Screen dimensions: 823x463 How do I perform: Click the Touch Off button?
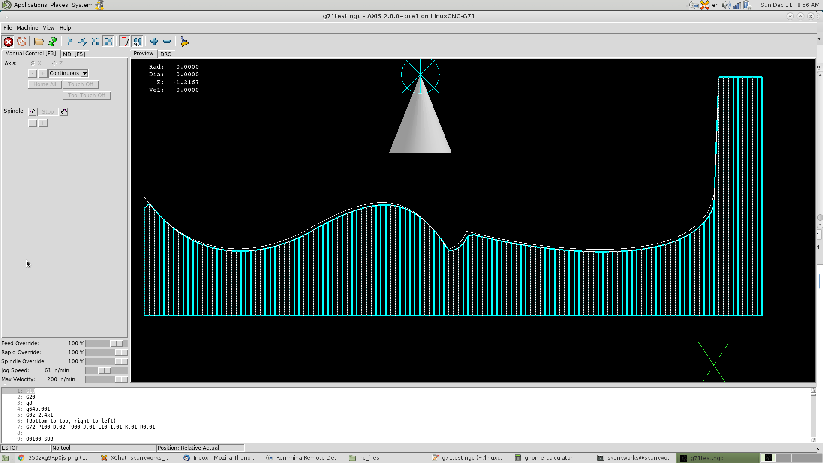(x=81, y=84)
